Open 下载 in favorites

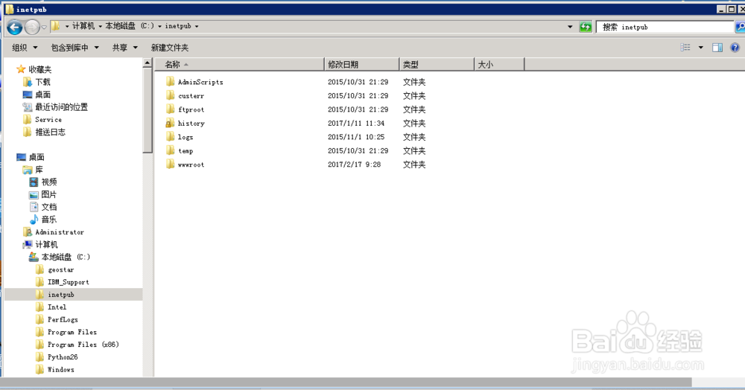point(37,82)
